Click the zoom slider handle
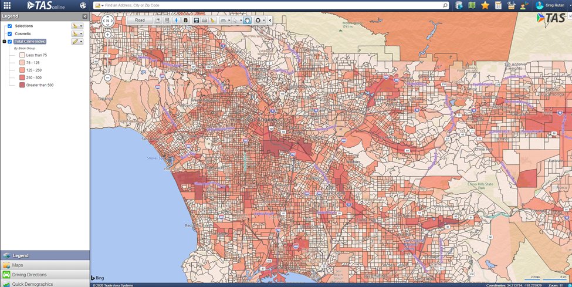 (x=107, y=56)
